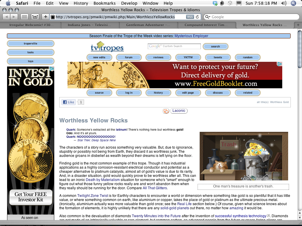Click the tools sidebar button
Image resolution: width=302 pixels, height=226 pixels.
pos(30,52)
